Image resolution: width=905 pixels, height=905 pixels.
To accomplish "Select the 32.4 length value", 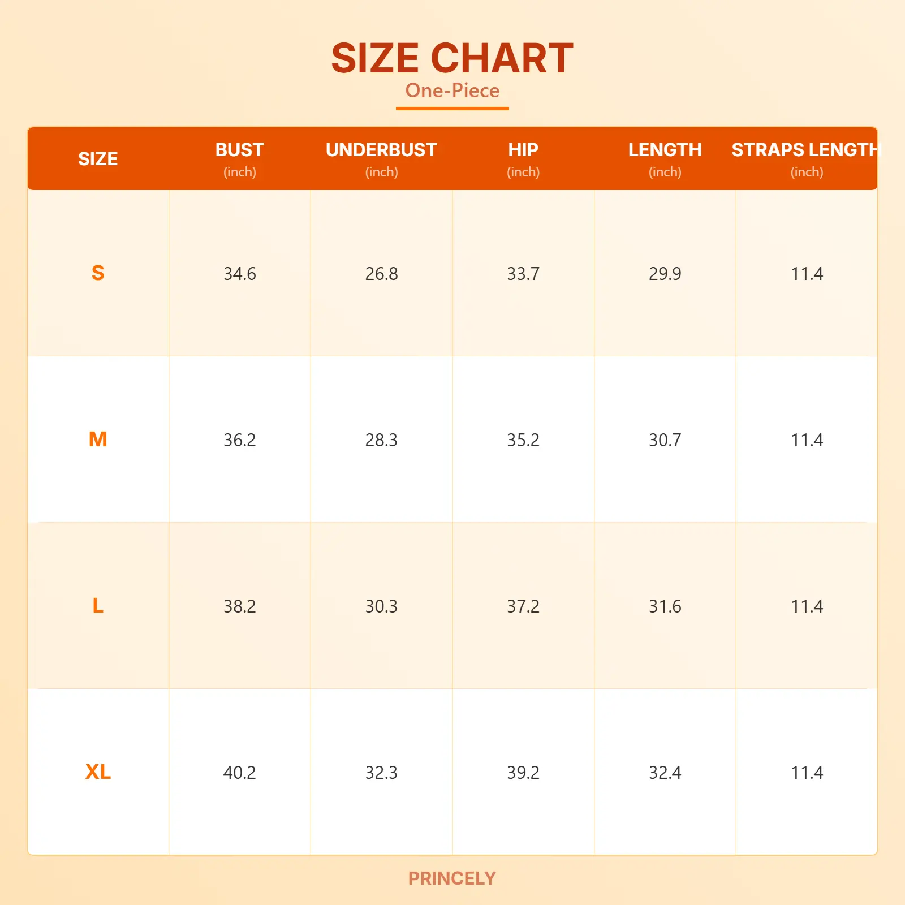I will tap(665, 773).
